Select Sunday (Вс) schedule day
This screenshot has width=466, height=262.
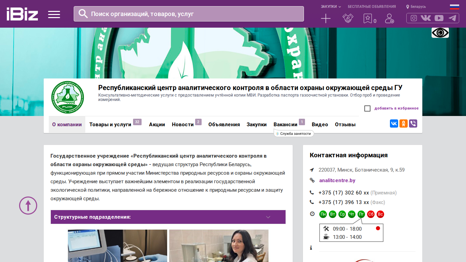[x=380, y=214]
